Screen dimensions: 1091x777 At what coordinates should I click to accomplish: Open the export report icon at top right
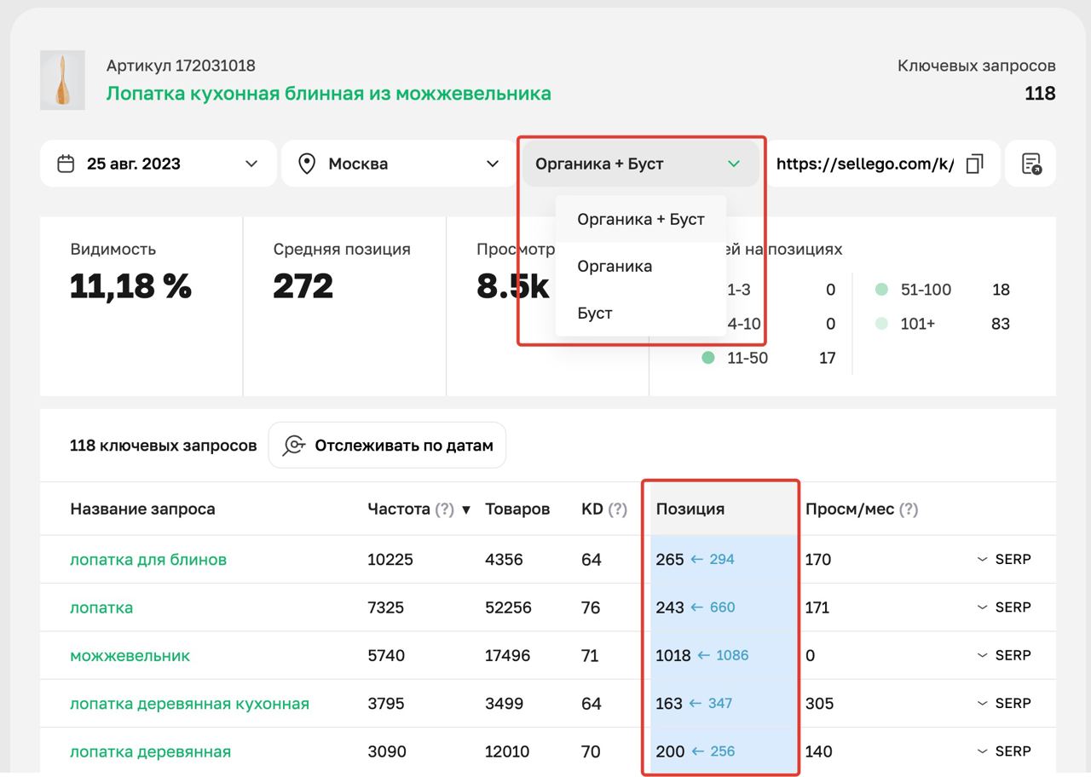point(1030,164)
